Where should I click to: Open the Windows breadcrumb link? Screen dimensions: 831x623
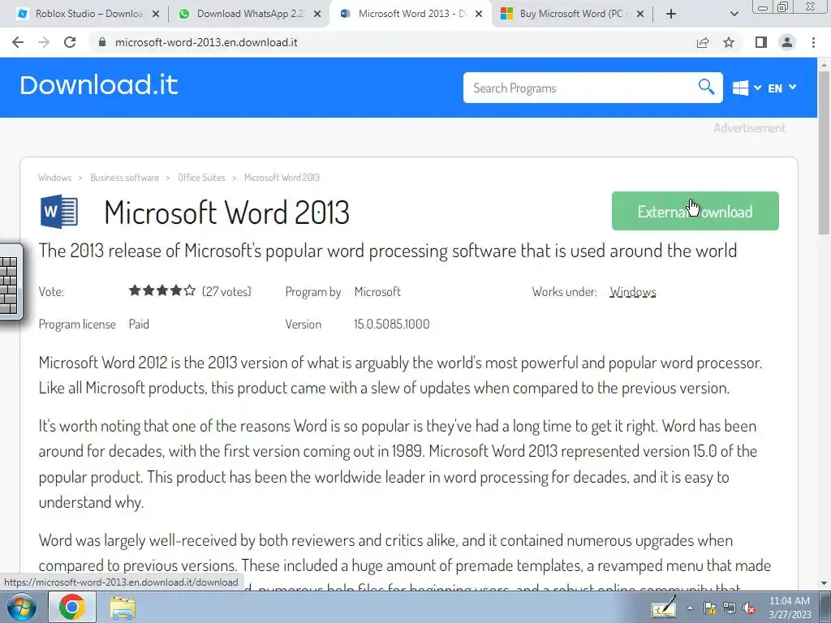tap(54, 178)
